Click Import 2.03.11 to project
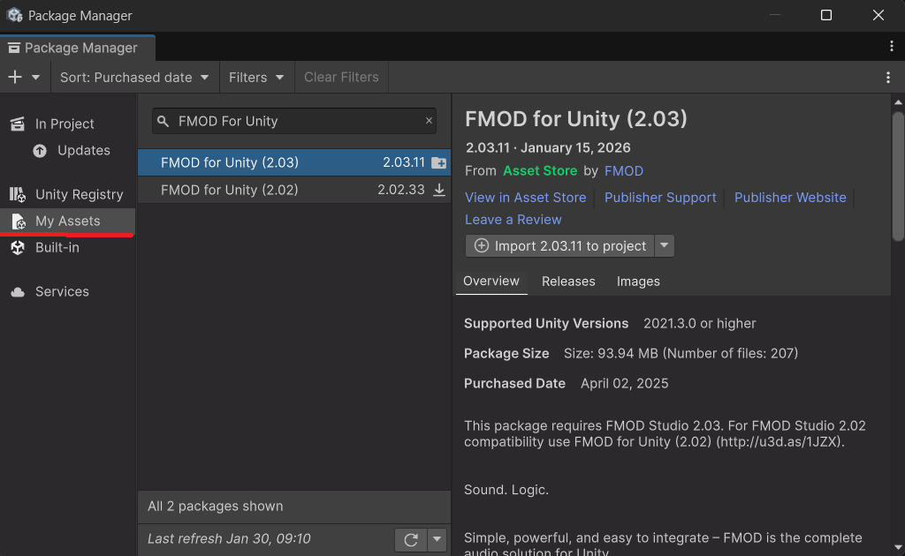Screen dimensions: 905x556 tap(561, 245)
